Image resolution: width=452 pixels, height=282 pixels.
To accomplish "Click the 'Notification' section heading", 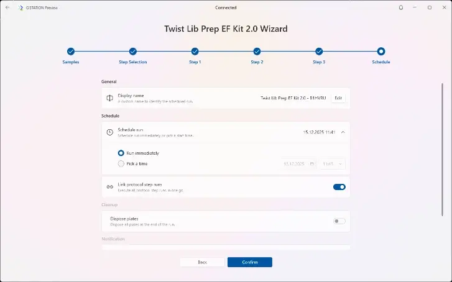I will click(113, 239).
